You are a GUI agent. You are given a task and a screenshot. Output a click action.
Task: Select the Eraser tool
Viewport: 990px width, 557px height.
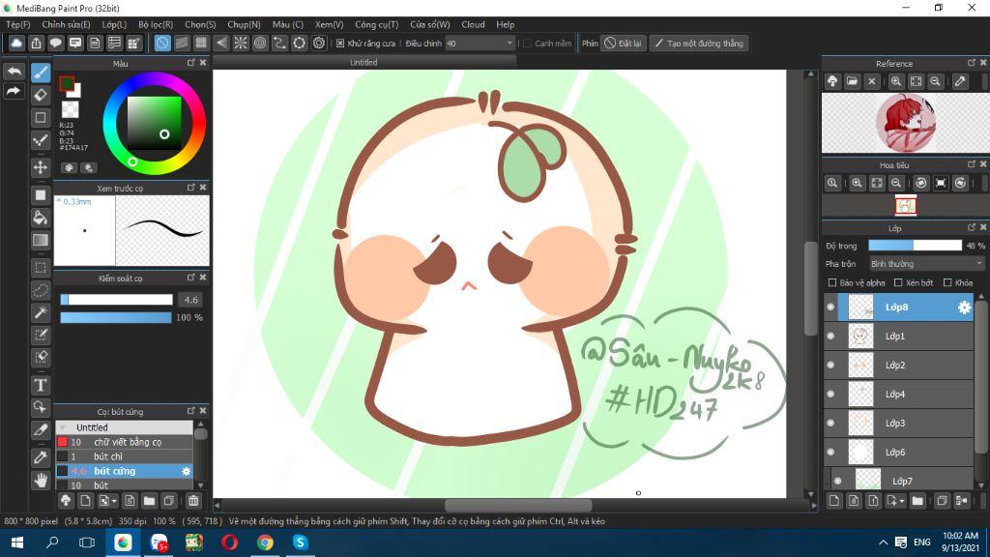coord(41,96)
